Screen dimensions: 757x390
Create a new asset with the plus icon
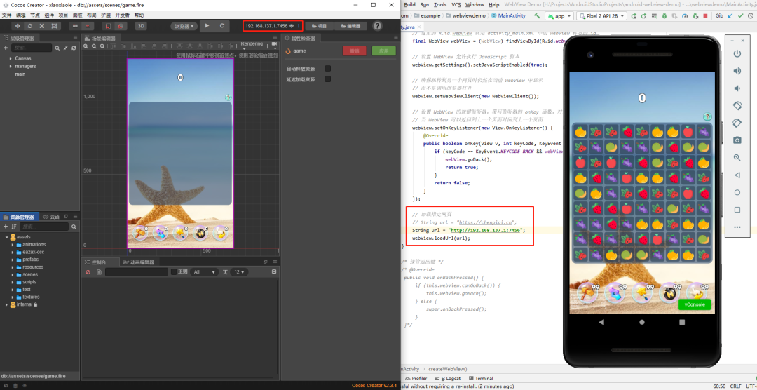pyautogui.click(x=6, y=227)
